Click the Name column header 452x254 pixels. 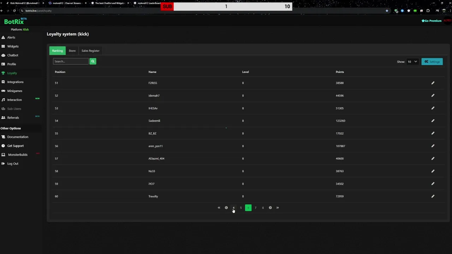(152, 72)
